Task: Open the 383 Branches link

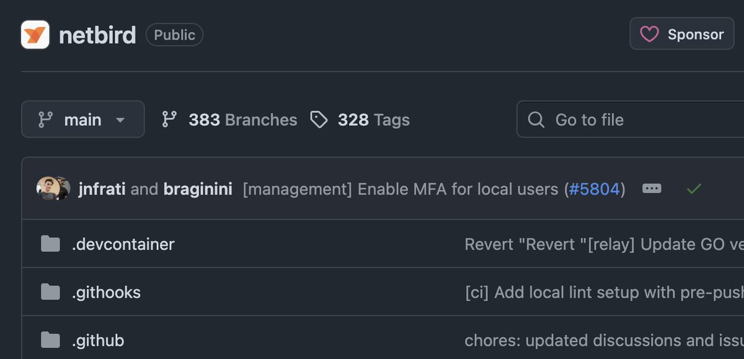Action: (x=229, y=120)
